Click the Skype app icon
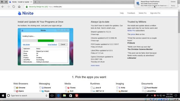This screenshot has width=180, height=101. coord(43,91)
